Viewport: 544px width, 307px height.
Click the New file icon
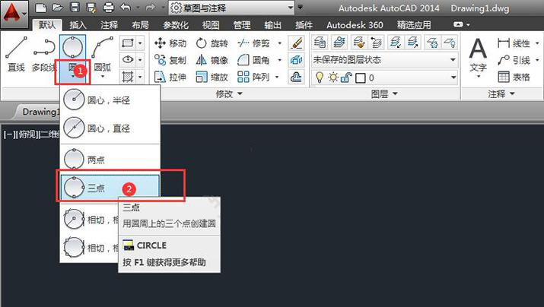41,8
